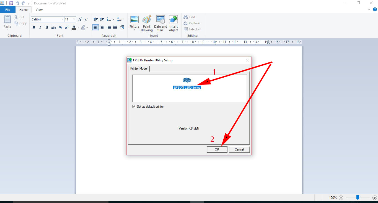Screen dimensions: 378x203
Task: Open the Picture dropdown arrow
Action: click(x=134, y=30)
